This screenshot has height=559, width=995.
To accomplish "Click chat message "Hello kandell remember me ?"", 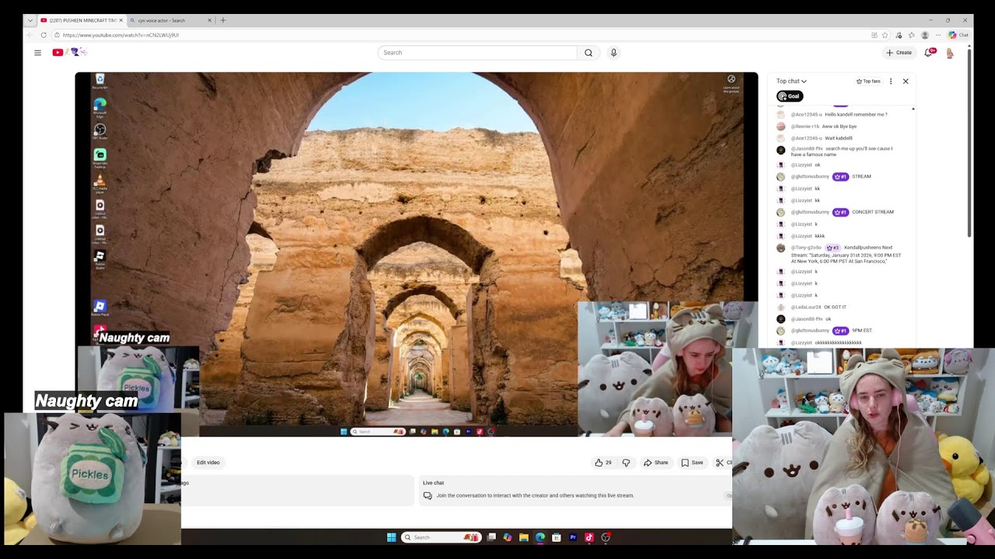I will (856, 114).
